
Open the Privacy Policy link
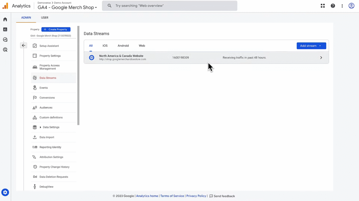[x=196, y=196]
